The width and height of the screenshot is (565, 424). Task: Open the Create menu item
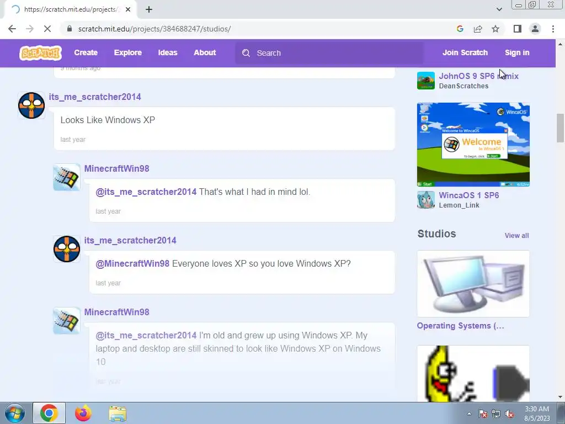coord(86,52)
